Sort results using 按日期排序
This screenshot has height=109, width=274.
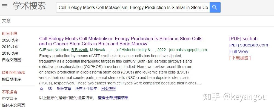pos(12,79)
